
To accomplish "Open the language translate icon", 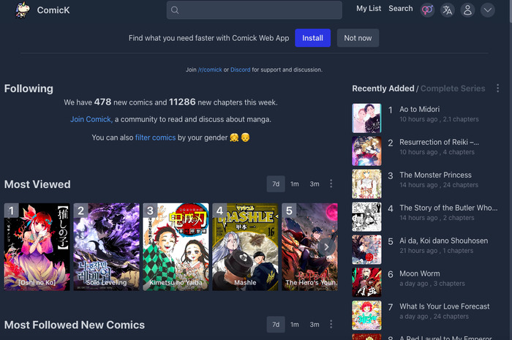I will point(448,10).
